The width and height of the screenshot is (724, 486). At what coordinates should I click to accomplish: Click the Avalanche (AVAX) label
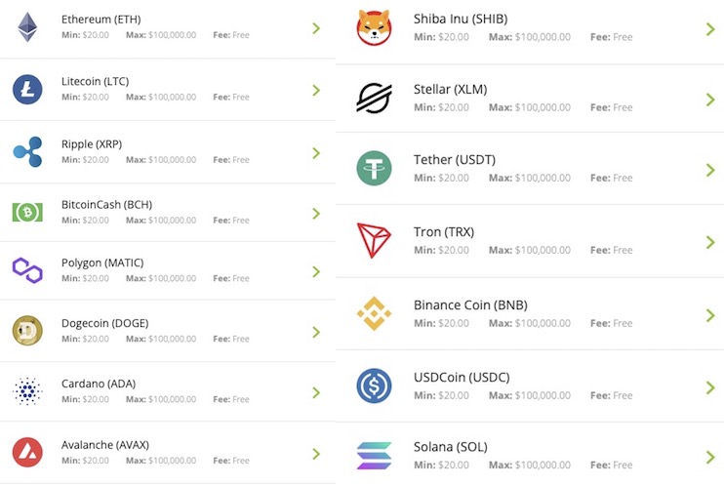[x=104, y=444]
